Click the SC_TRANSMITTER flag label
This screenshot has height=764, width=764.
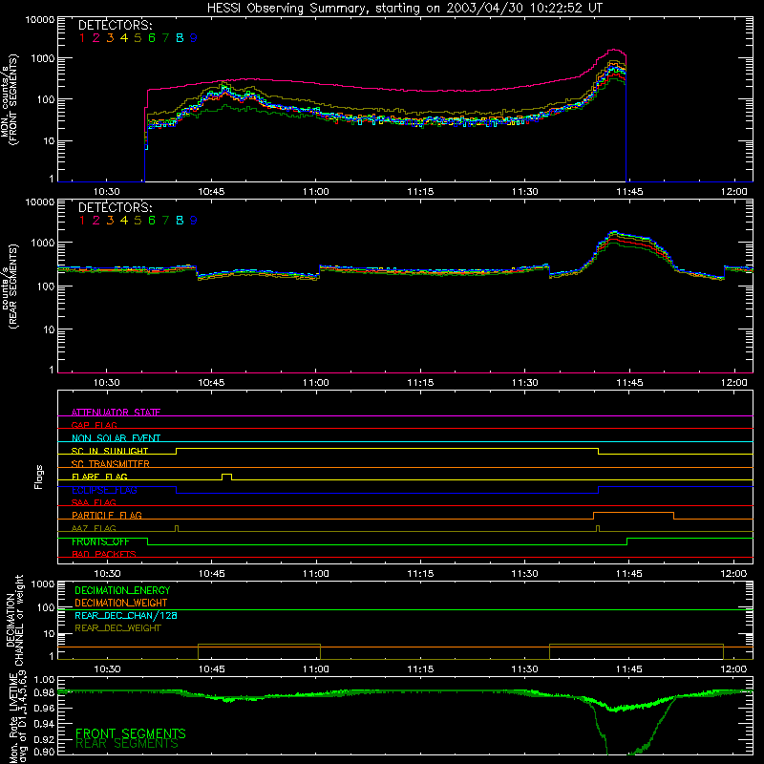click(111, 463)
